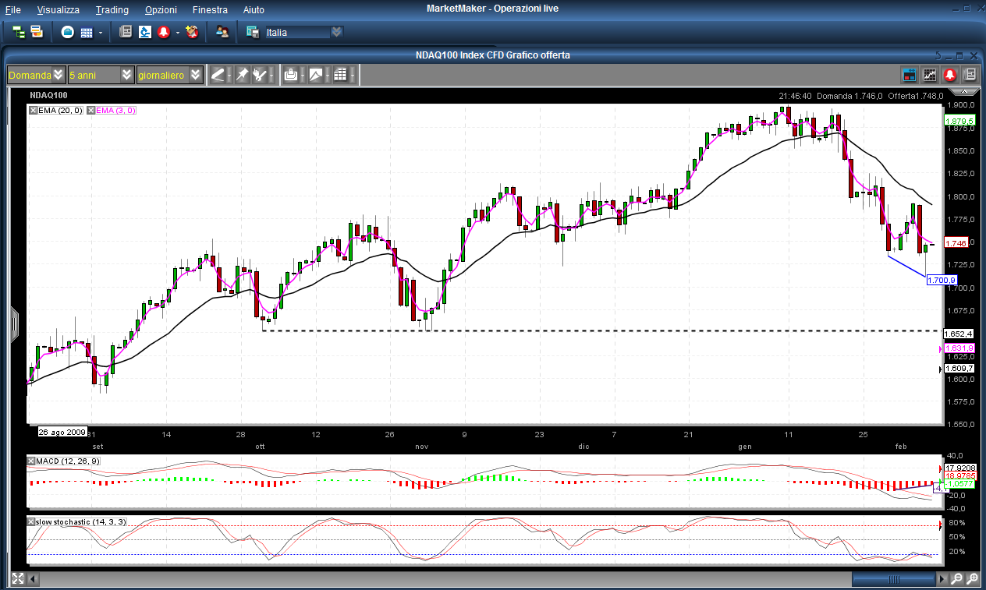Close the slow stochastic indicator via its X

coord(32,521)
